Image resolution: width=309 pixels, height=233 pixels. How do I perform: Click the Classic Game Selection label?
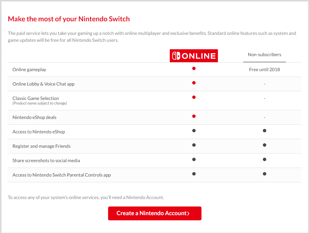click(36, 98)
